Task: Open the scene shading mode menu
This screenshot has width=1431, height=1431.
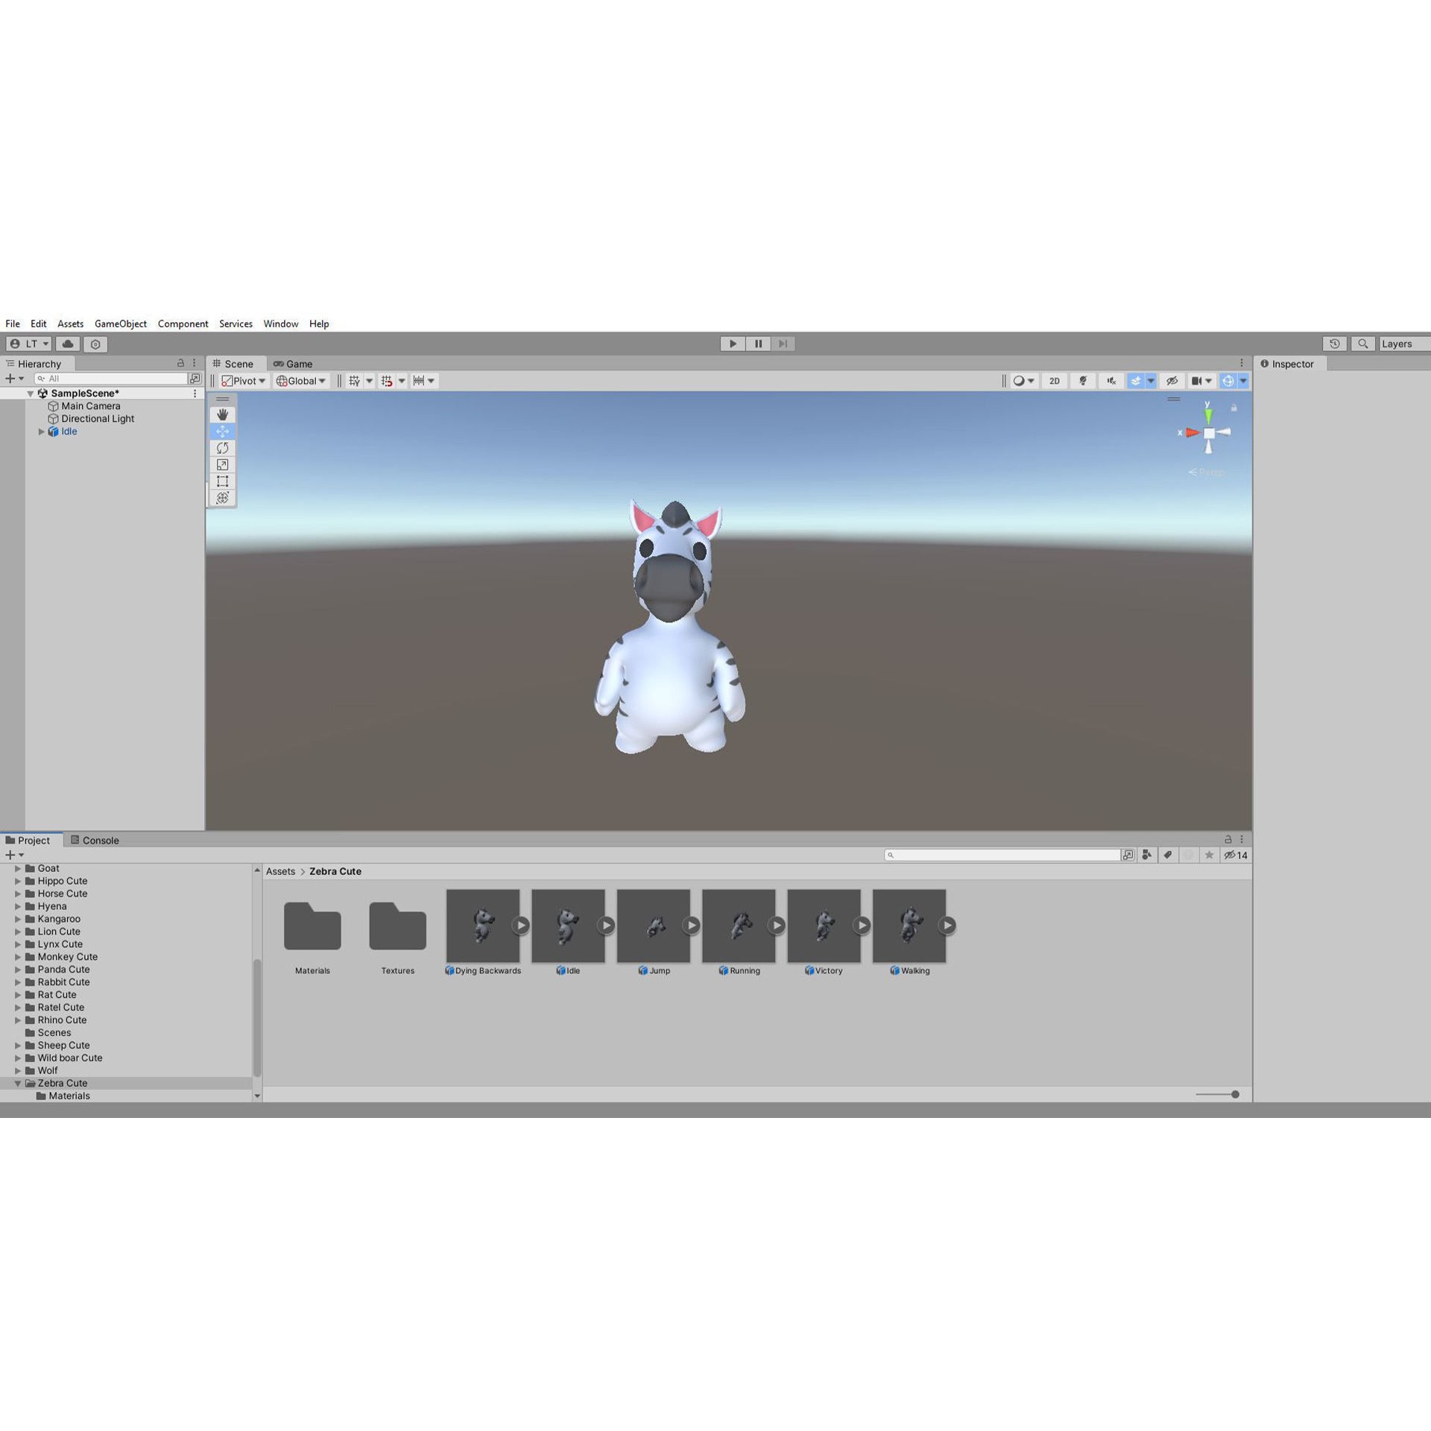Action: (1022, 381)
